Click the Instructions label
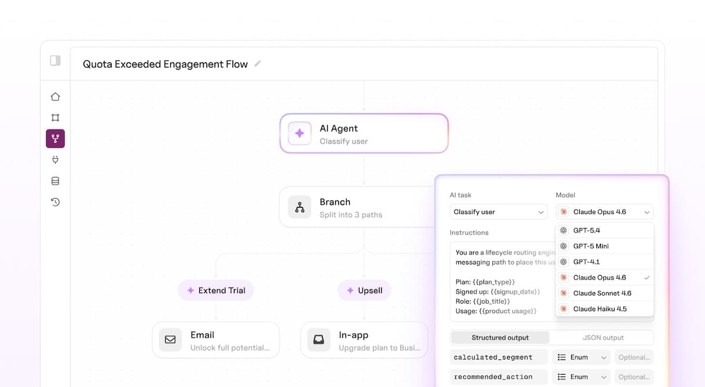The image size is (705, 387). point(469,233)
